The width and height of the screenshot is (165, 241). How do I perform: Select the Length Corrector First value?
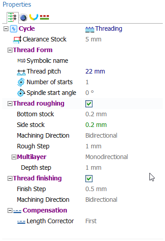coord(91,221)
